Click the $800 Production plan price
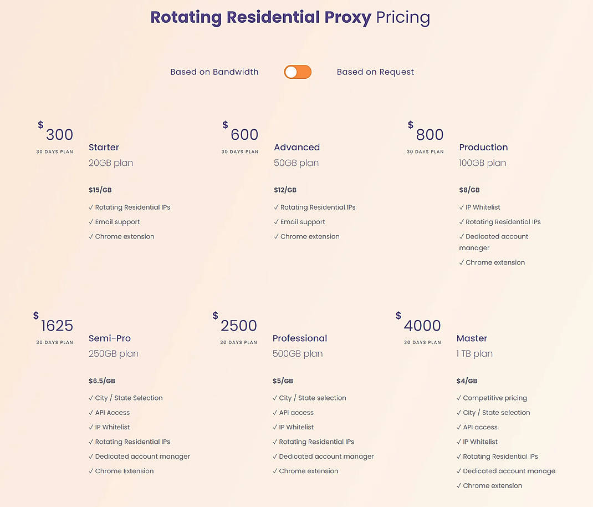Image resolution: width=593 pixels, height=507 pixels. pos(430,134)
